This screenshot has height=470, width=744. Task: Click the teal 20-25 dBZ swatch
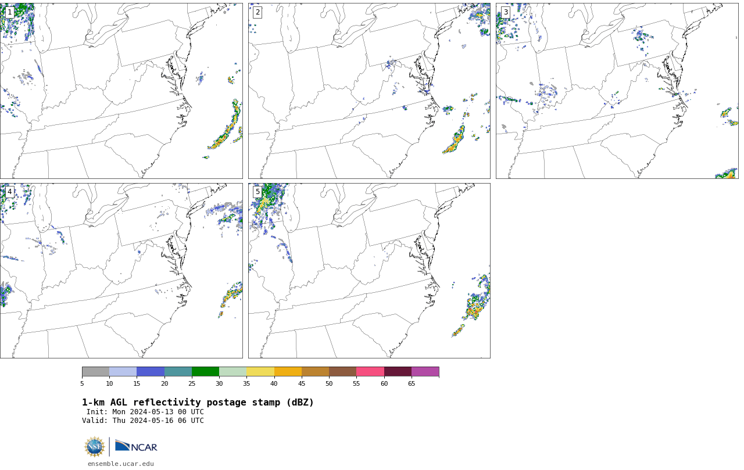coord(178,372)
